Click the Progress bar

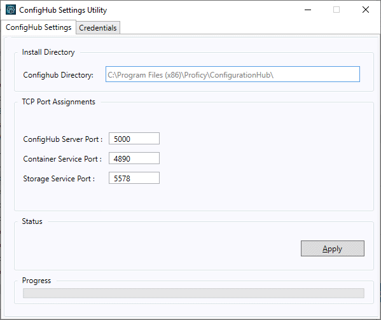coord(193,293)
